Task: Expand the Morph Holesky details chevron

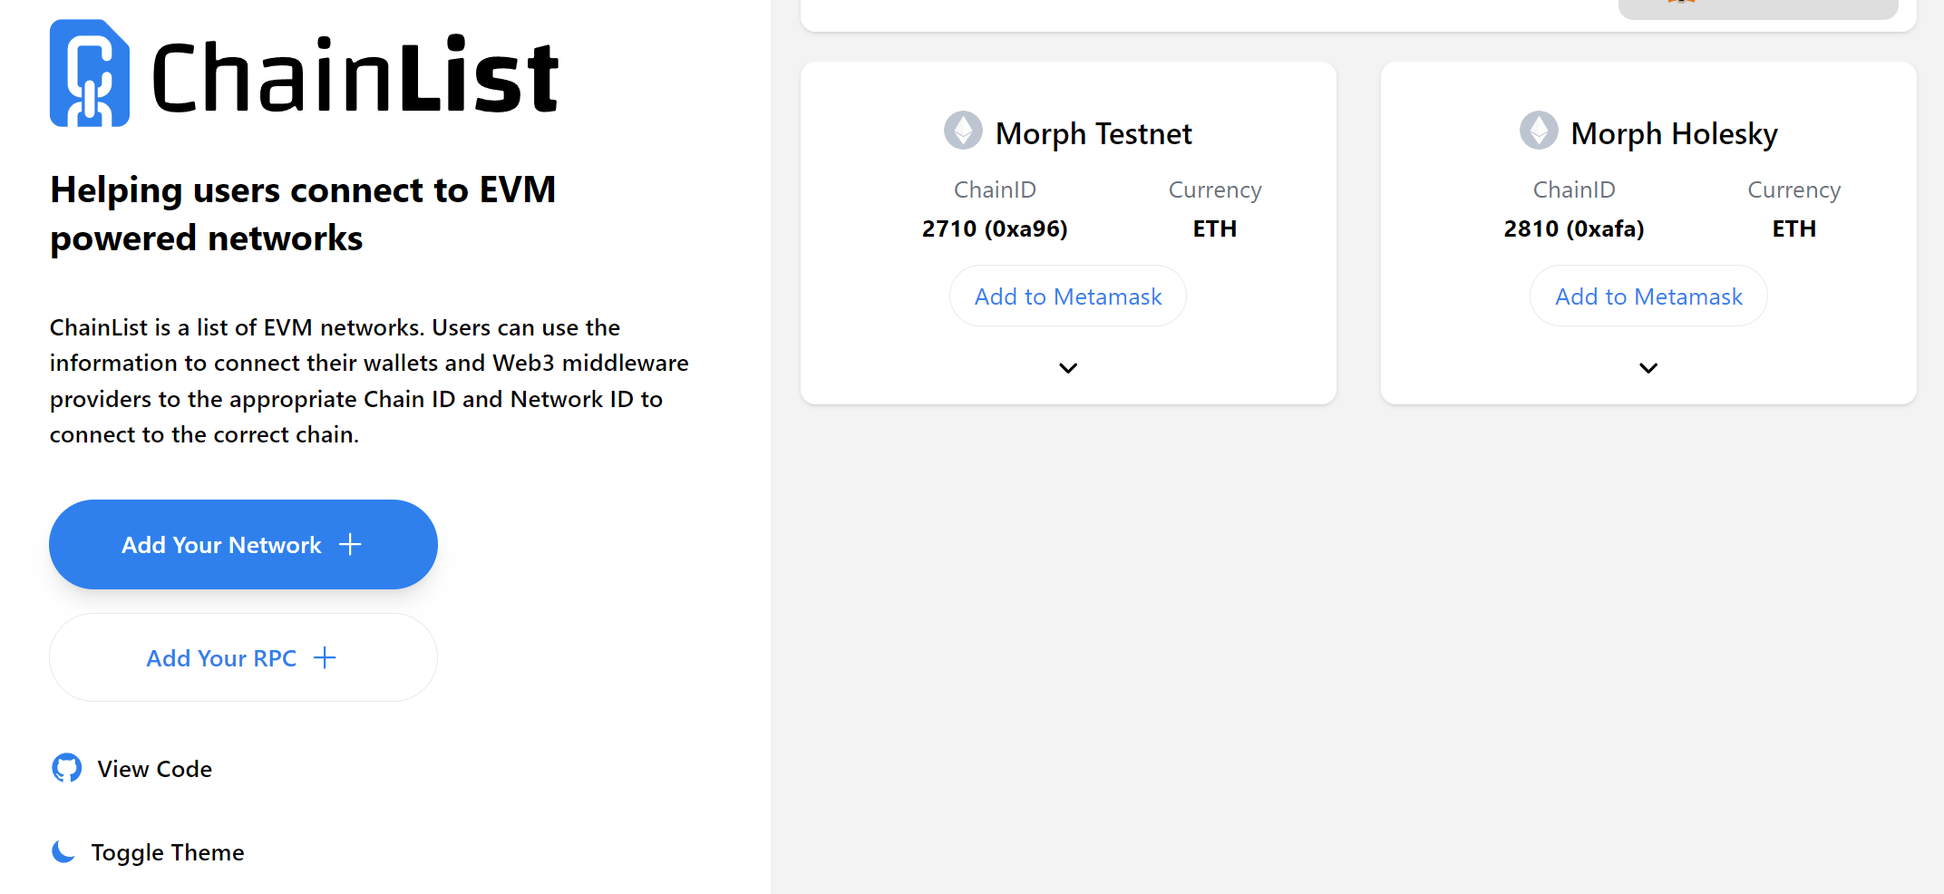Action: 1648,367
